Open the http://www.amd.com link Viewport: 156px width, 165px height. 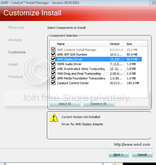(132, 145)
